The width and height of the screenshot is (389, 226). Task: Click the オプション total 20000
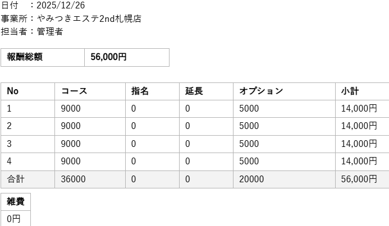pyautogui.click(x=251, y=179)
